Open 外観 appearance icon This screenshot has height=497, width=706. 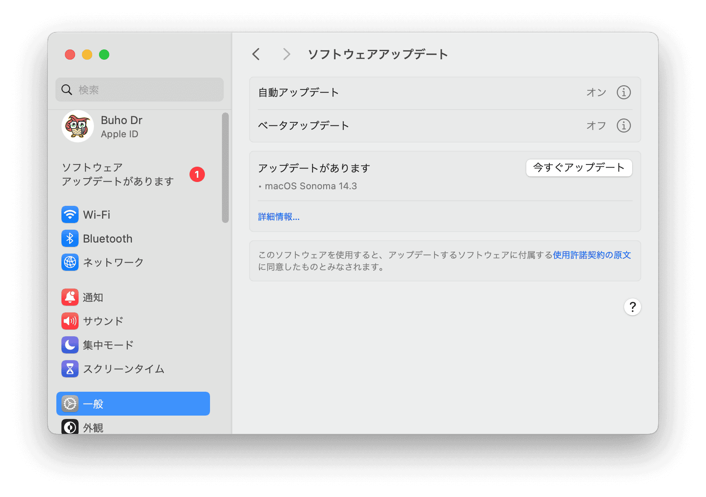coord(70,427)
